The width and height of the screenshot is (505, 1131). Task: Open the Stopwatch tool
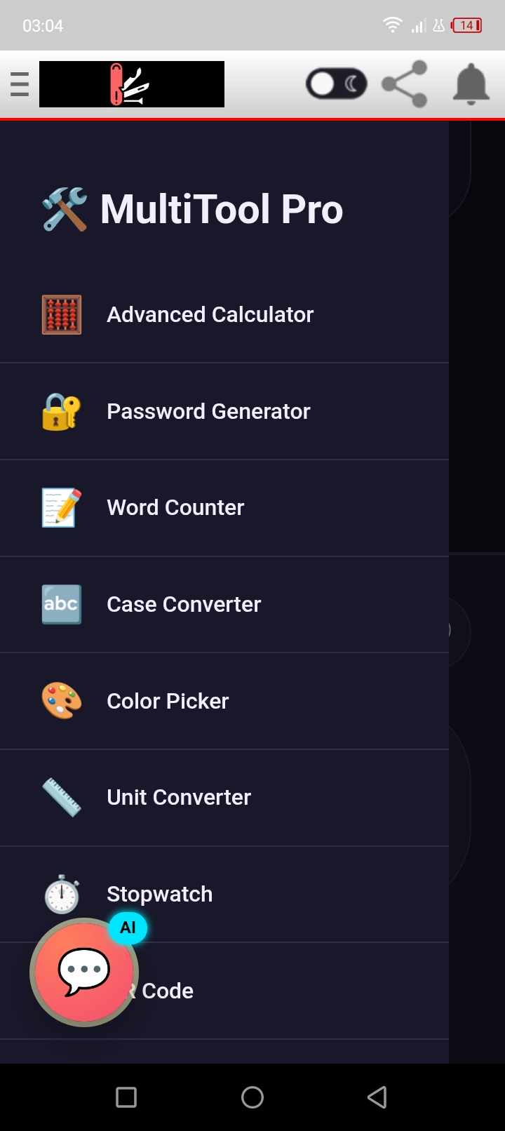(224, 895)
